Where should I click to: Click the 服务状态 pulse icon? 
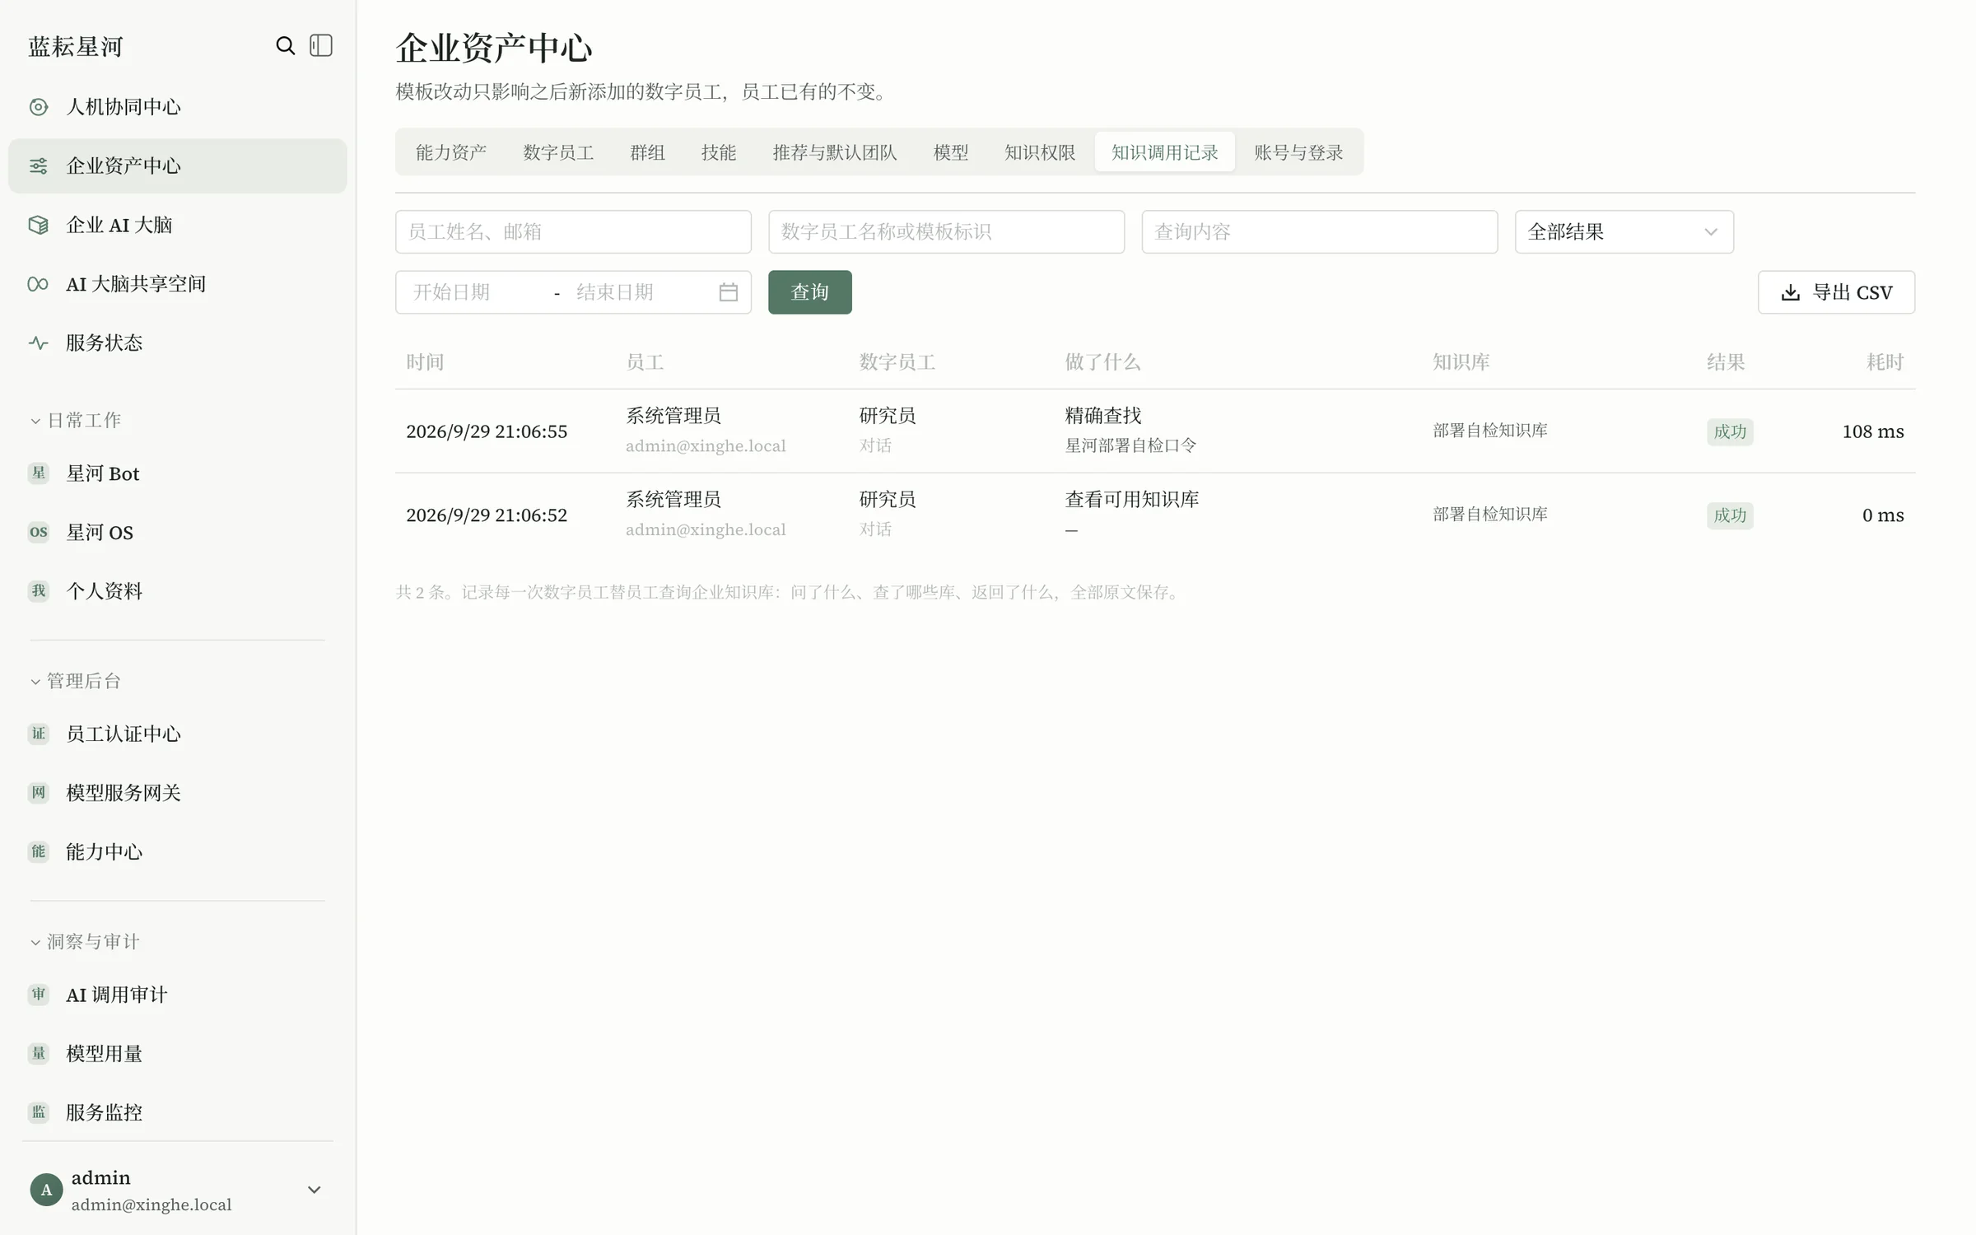coord(39,343)
